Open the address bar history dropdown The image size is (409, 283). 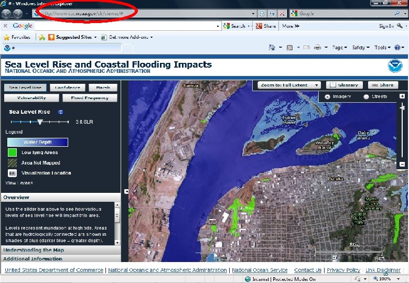click(253, 14)
